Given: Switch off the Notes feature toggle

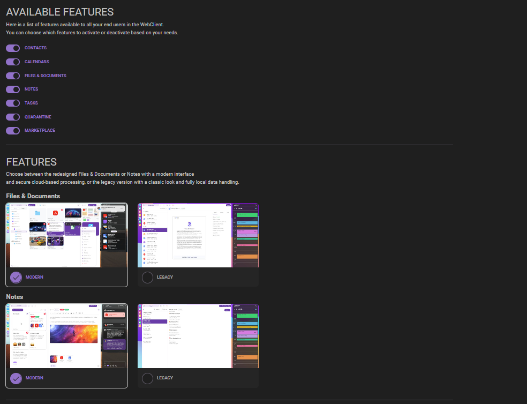Looking at the screenshot, I should (13, 89).
